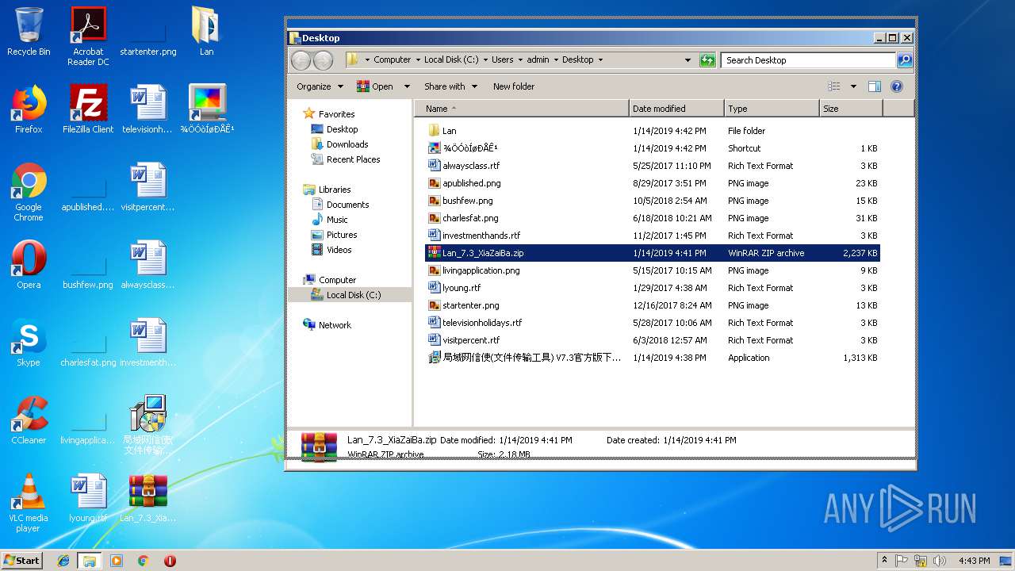Click Users in the address breadcrumb
Image resolution: width=1015 pixels, height=571 pixels.
coord(502,59)
